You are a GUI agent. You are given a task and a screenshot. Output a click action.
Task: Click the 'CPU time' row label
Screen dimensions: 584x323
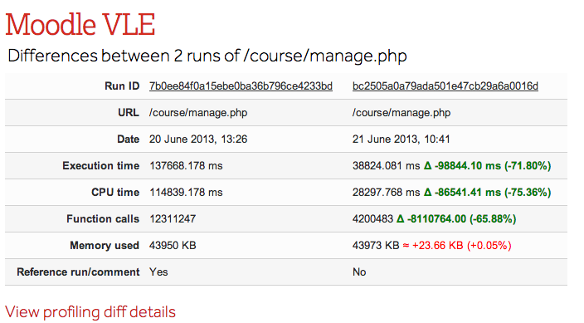tap(115, 192)
